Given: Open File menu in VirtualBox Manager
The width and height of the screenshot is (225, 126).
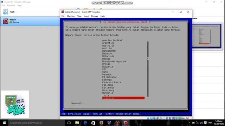Looking at the screenshot, I should [3, 6].
